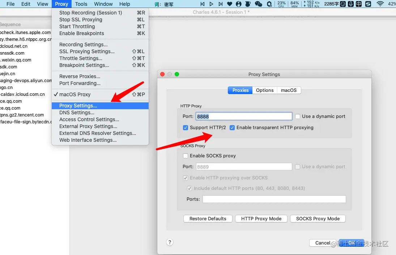This screenshot has height=255, width=396.
Task: Toggle the macOS Proxy menu item
Action: click(100, 94)
